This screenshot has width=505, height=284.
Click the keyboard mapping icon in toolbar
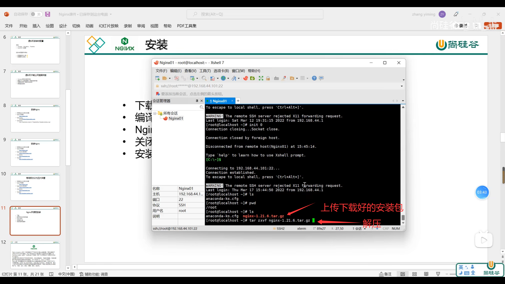tap(276, 78)
